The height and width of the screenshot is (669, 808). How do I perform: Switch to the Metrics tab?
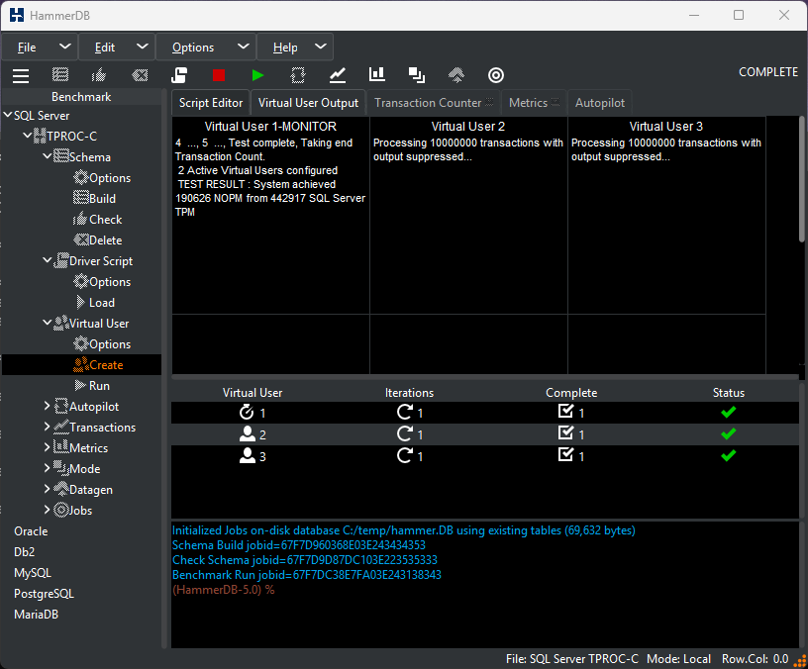[534, 103]
